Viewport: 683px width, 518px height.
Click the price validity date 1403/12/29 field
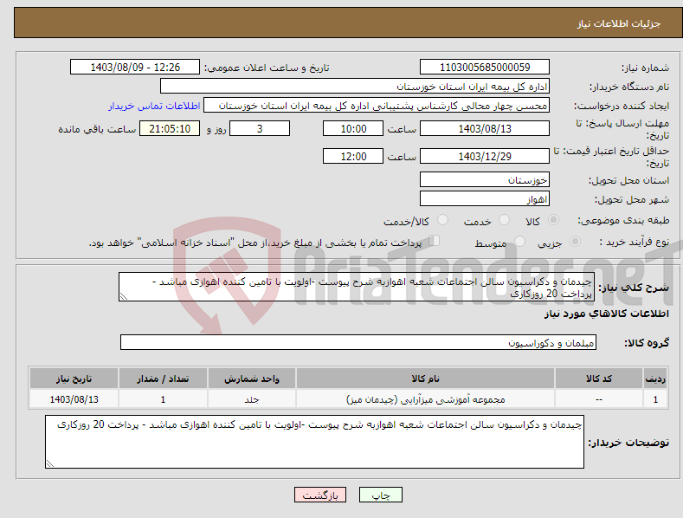tap(485, 156)
